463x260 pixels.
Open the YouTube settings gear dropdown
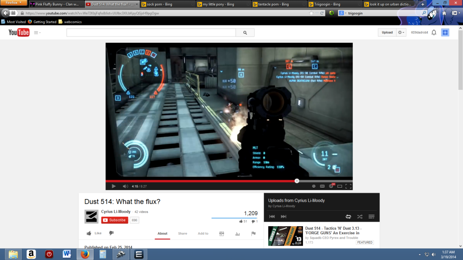coord(402,32)
